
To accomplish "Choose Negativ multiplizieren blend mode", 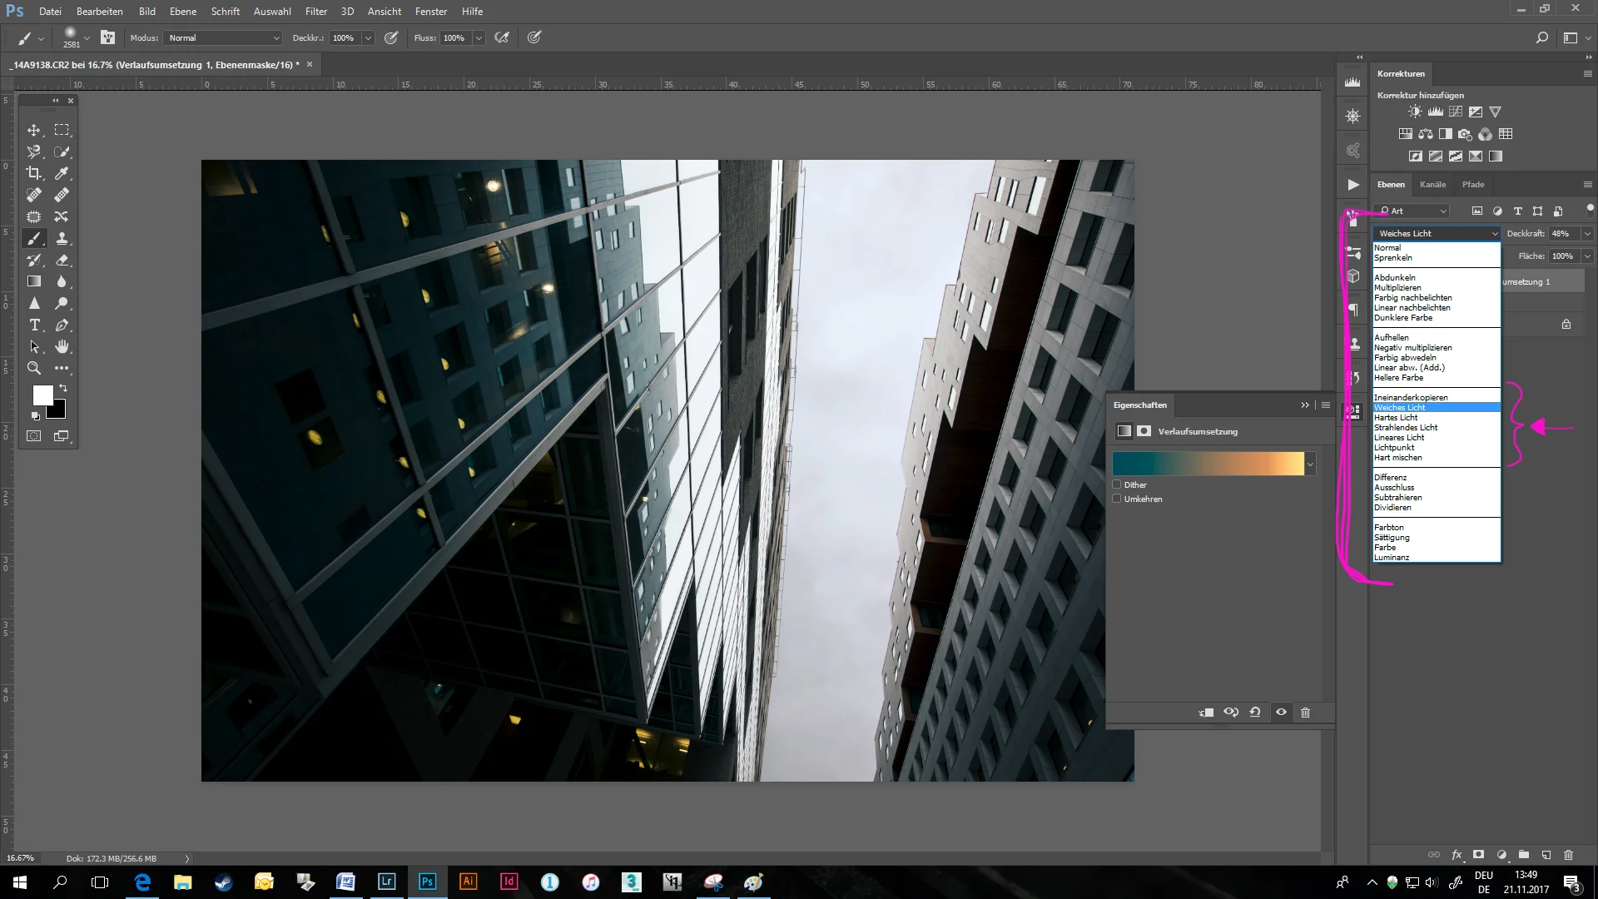I will 1437,348.
